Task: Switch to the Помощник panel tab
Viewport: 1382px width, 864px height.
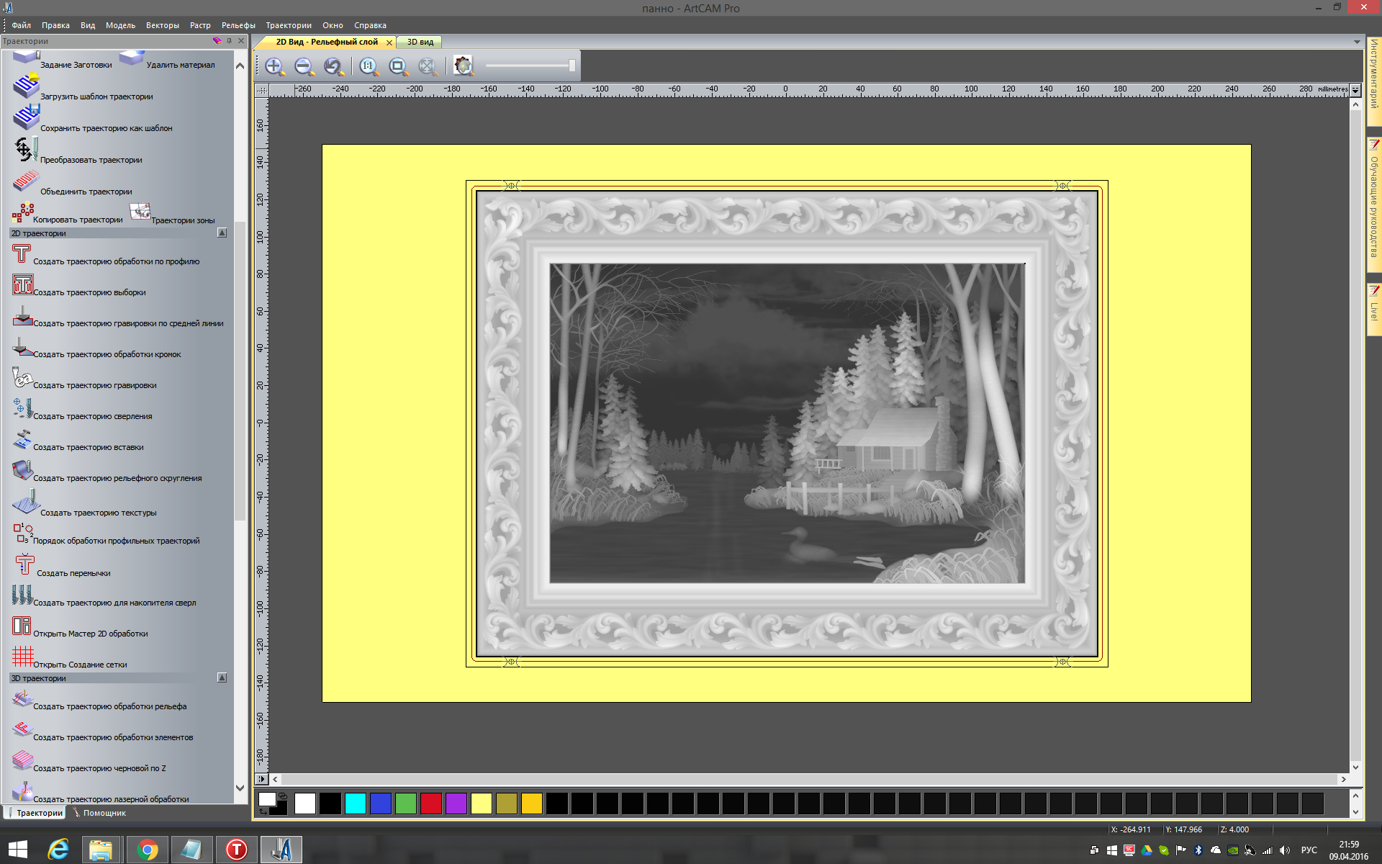Action: [104, 813]
